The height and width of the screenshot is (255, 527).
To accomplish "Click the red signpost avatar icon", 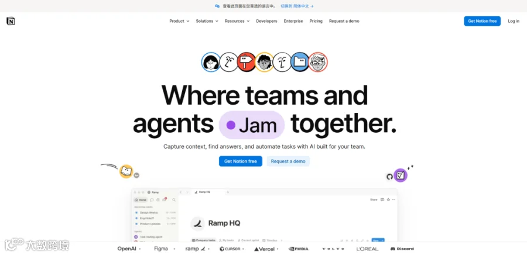I will [247, 62].
